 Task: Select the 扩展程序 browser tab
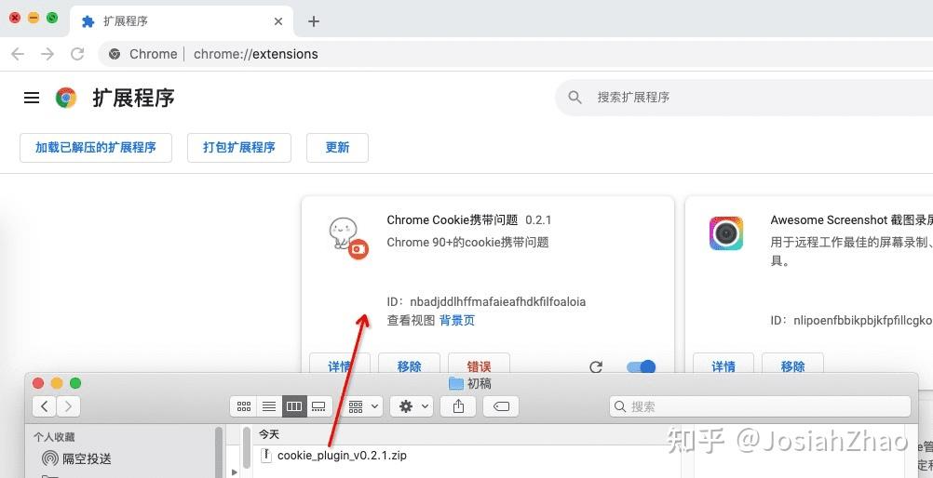(x=182, y=21)
